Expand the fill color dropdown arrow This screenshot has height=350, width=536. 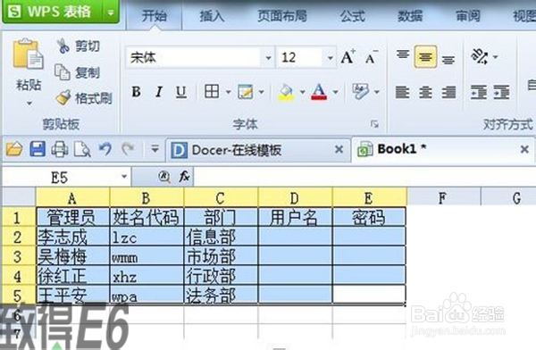(x=303, y=92)
